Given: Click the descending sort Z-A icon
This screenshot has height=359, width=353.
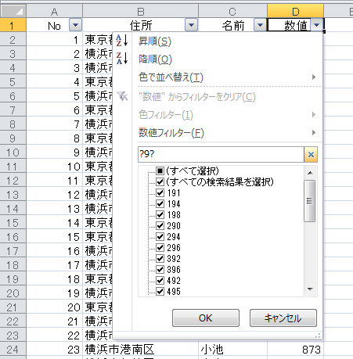Looking at the screenshot, I should [x=122, y=59].
